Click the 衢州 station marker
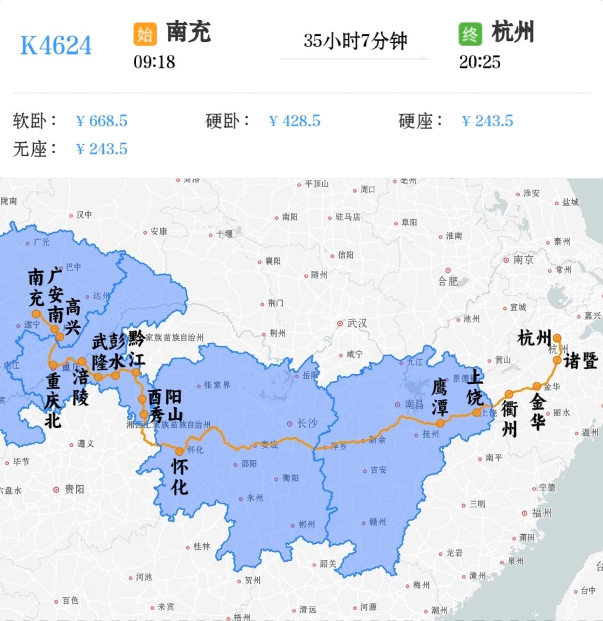The height and width of the screenshot is (621, 603). click(508, 395)
